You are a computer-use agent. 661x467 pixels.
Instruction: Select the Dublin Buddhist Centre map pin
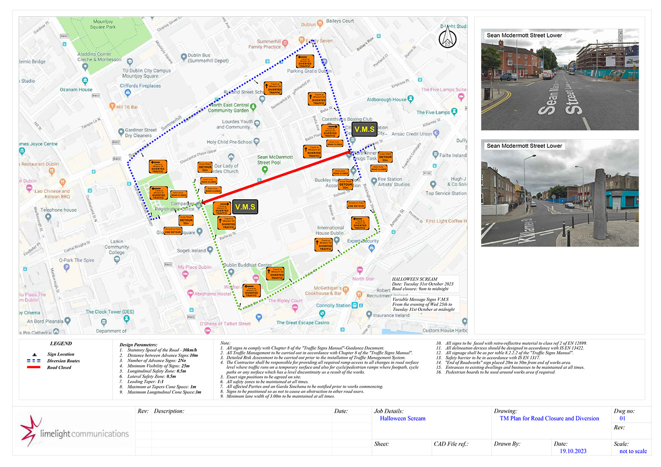231,272
